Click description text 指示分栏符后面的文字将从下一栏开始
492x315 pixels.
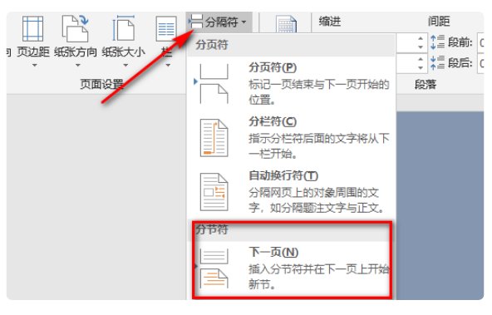coord(319,146)
